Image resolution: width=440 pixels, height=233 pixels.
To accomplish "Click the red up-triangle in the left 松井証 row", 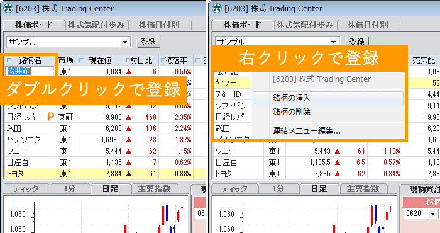I will 129,72.
